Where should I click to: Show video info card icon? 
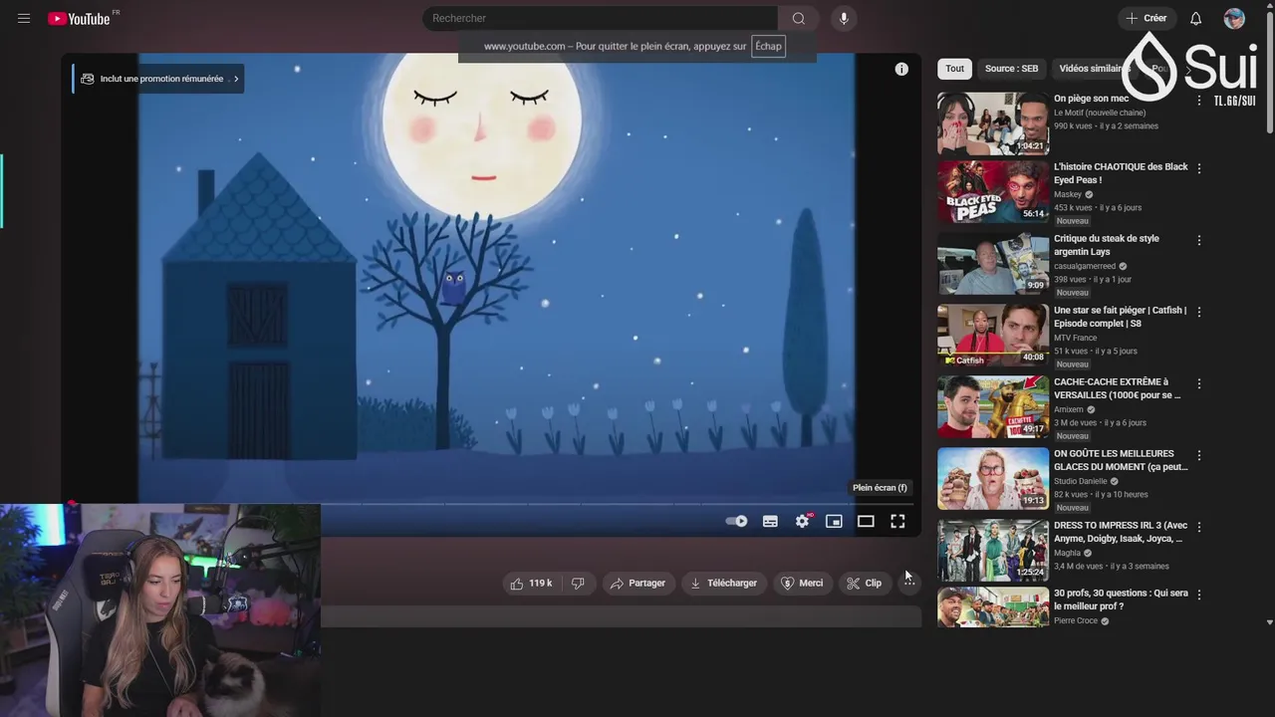point(901,69)
